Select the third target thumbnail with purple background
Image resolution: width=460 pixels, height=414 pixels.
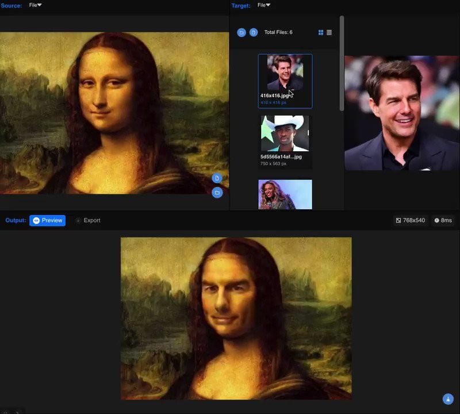(x=285, y=194)
